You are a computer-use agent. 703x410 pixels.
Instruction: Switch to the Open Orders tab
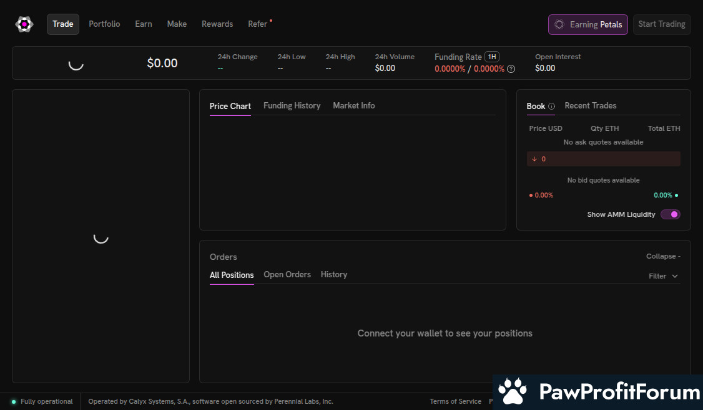(x=287, y=275)
